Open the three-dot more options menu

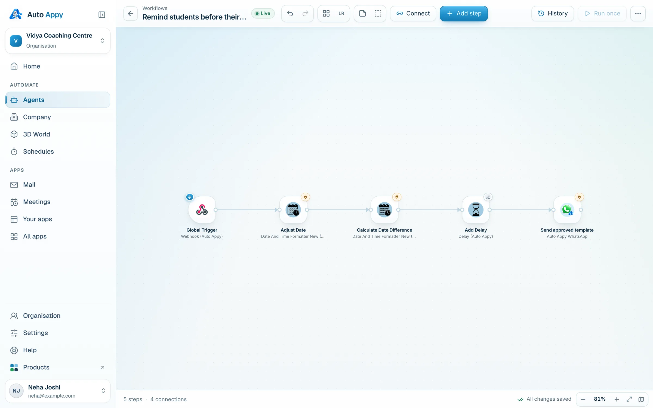[x=638, y=14]
